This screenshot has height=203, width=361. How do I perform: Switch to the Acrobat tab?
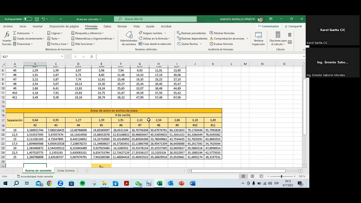pyautogui.click(x=166, y=26)
